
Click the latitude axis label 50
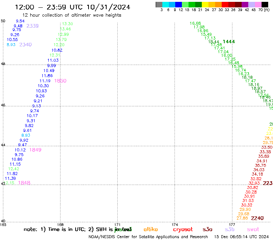click(3, 21)
